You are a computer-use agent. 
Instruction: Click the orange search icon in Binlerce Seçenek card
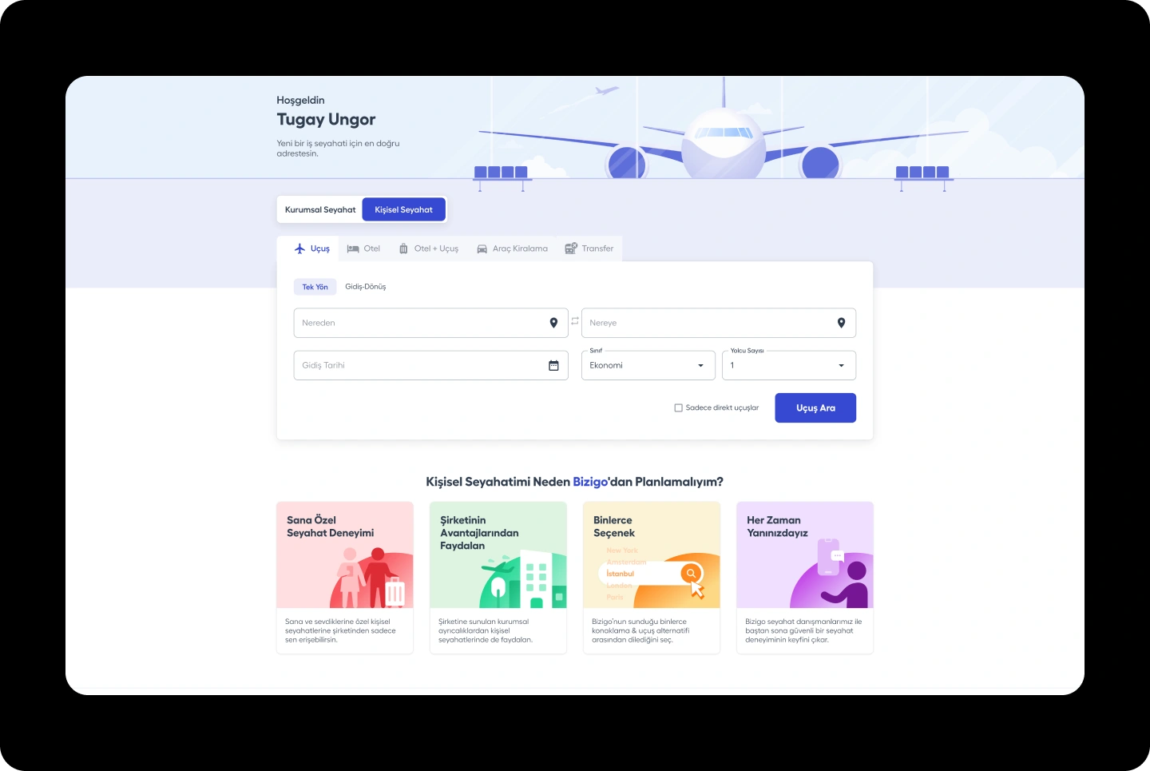click(x=691, y=573)
